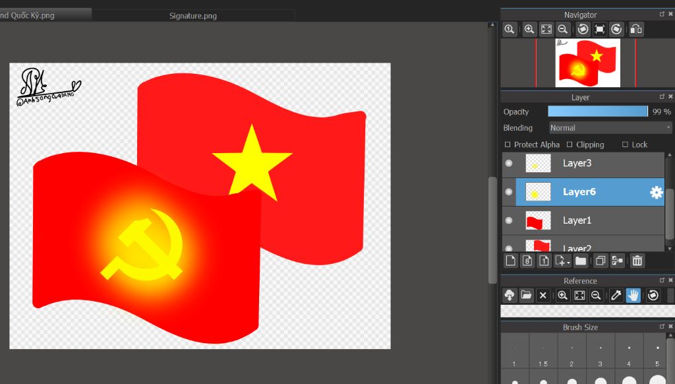Close the Brush Size panel
Screen dimensions: 675x384
coord(670,327)
